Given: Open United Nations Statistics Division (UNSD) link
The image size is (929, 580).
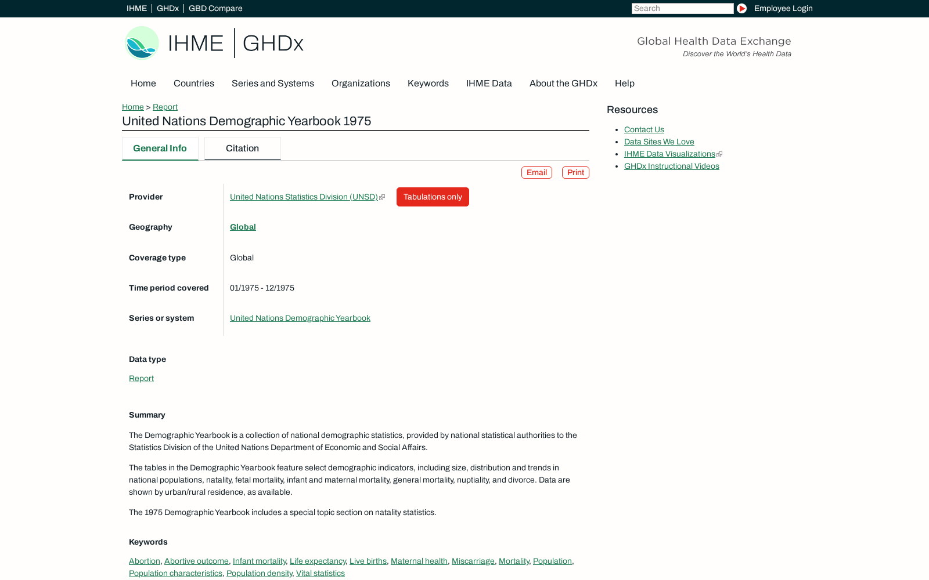Looking at the screenshot, I should (x=304, y=197).
